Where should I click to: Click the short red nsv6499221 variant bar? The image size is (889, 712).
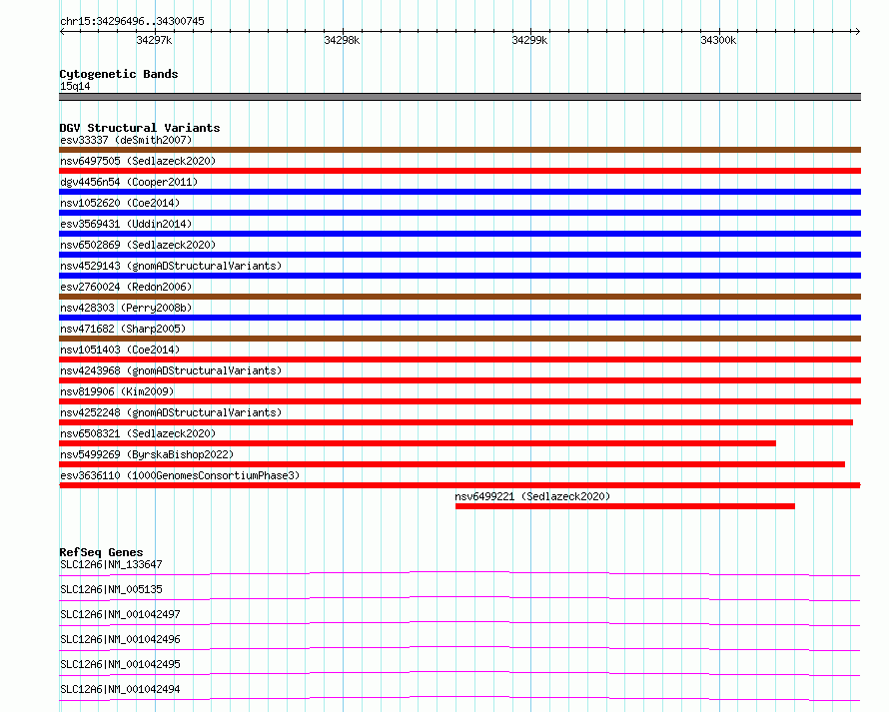624,506
